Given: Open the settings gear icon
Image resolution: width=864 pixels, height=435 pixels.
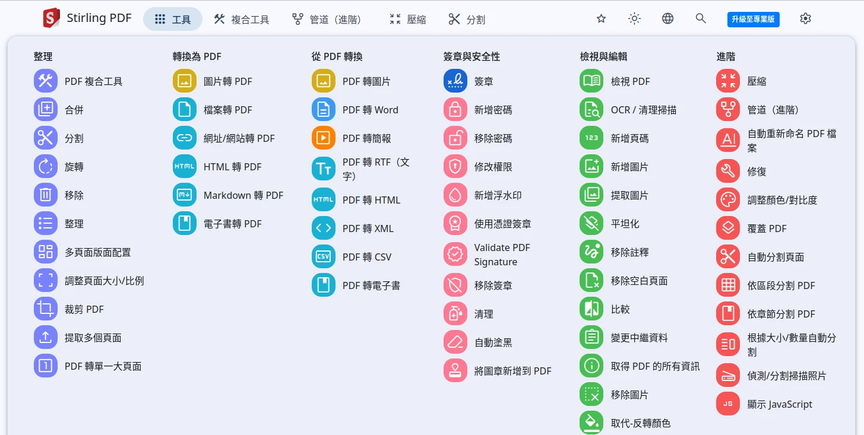Looking at the screenshot, I should coord(805,19).
